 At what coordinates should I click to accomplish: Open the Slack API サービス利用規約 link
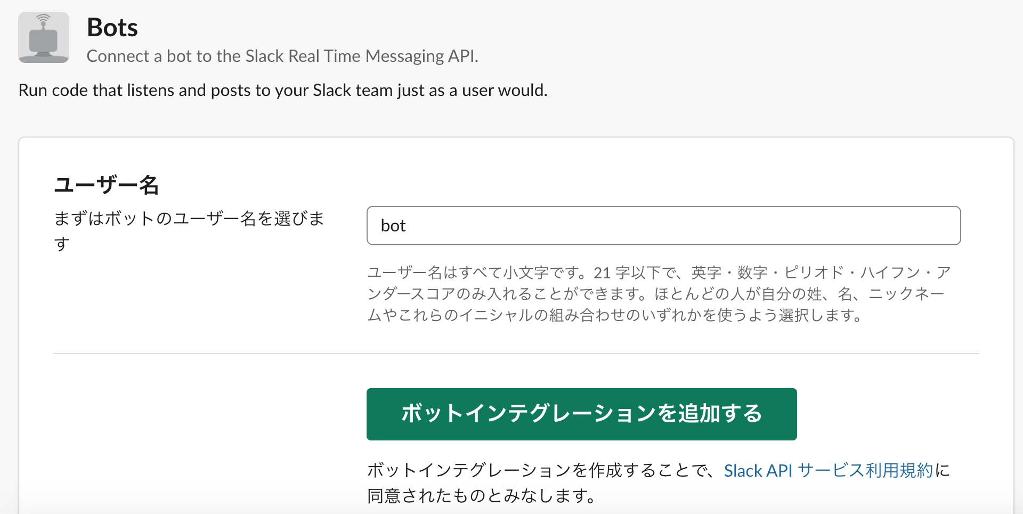coord(828,471)
